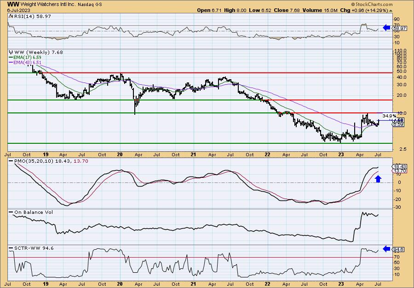Image resolution: width=414 pixels, height=288 pixels.
Task: Click the year 21 label below the SCTR panel
Action: pyautogui.click(x=194, y=284)
